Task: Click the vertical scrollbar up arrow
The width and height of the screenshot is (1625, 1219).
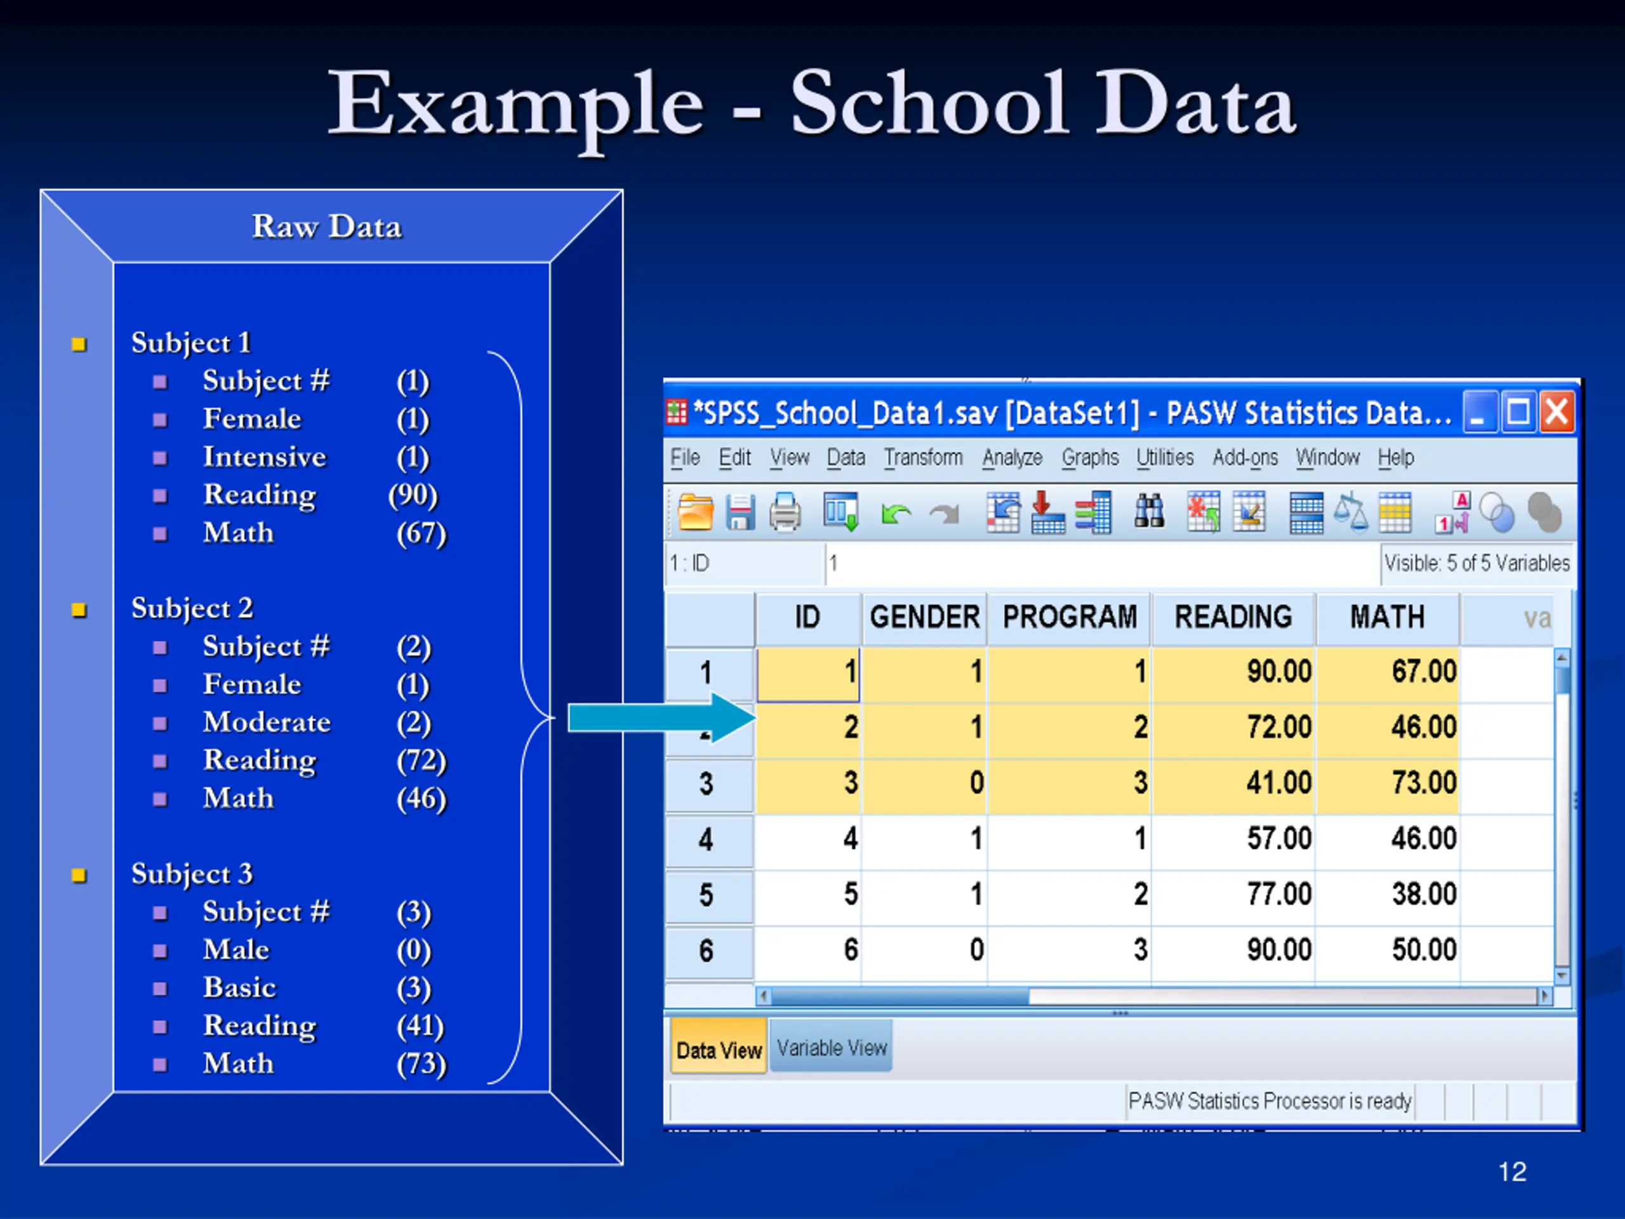Action: coord(1563,657)
